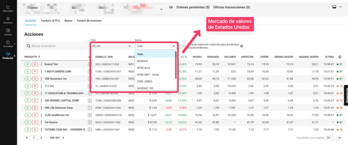Viewport: 348px width, 145px height.
Task: Select NASDAQ in the Índice list
Action: pyautogui.click(x=155, y=61)
